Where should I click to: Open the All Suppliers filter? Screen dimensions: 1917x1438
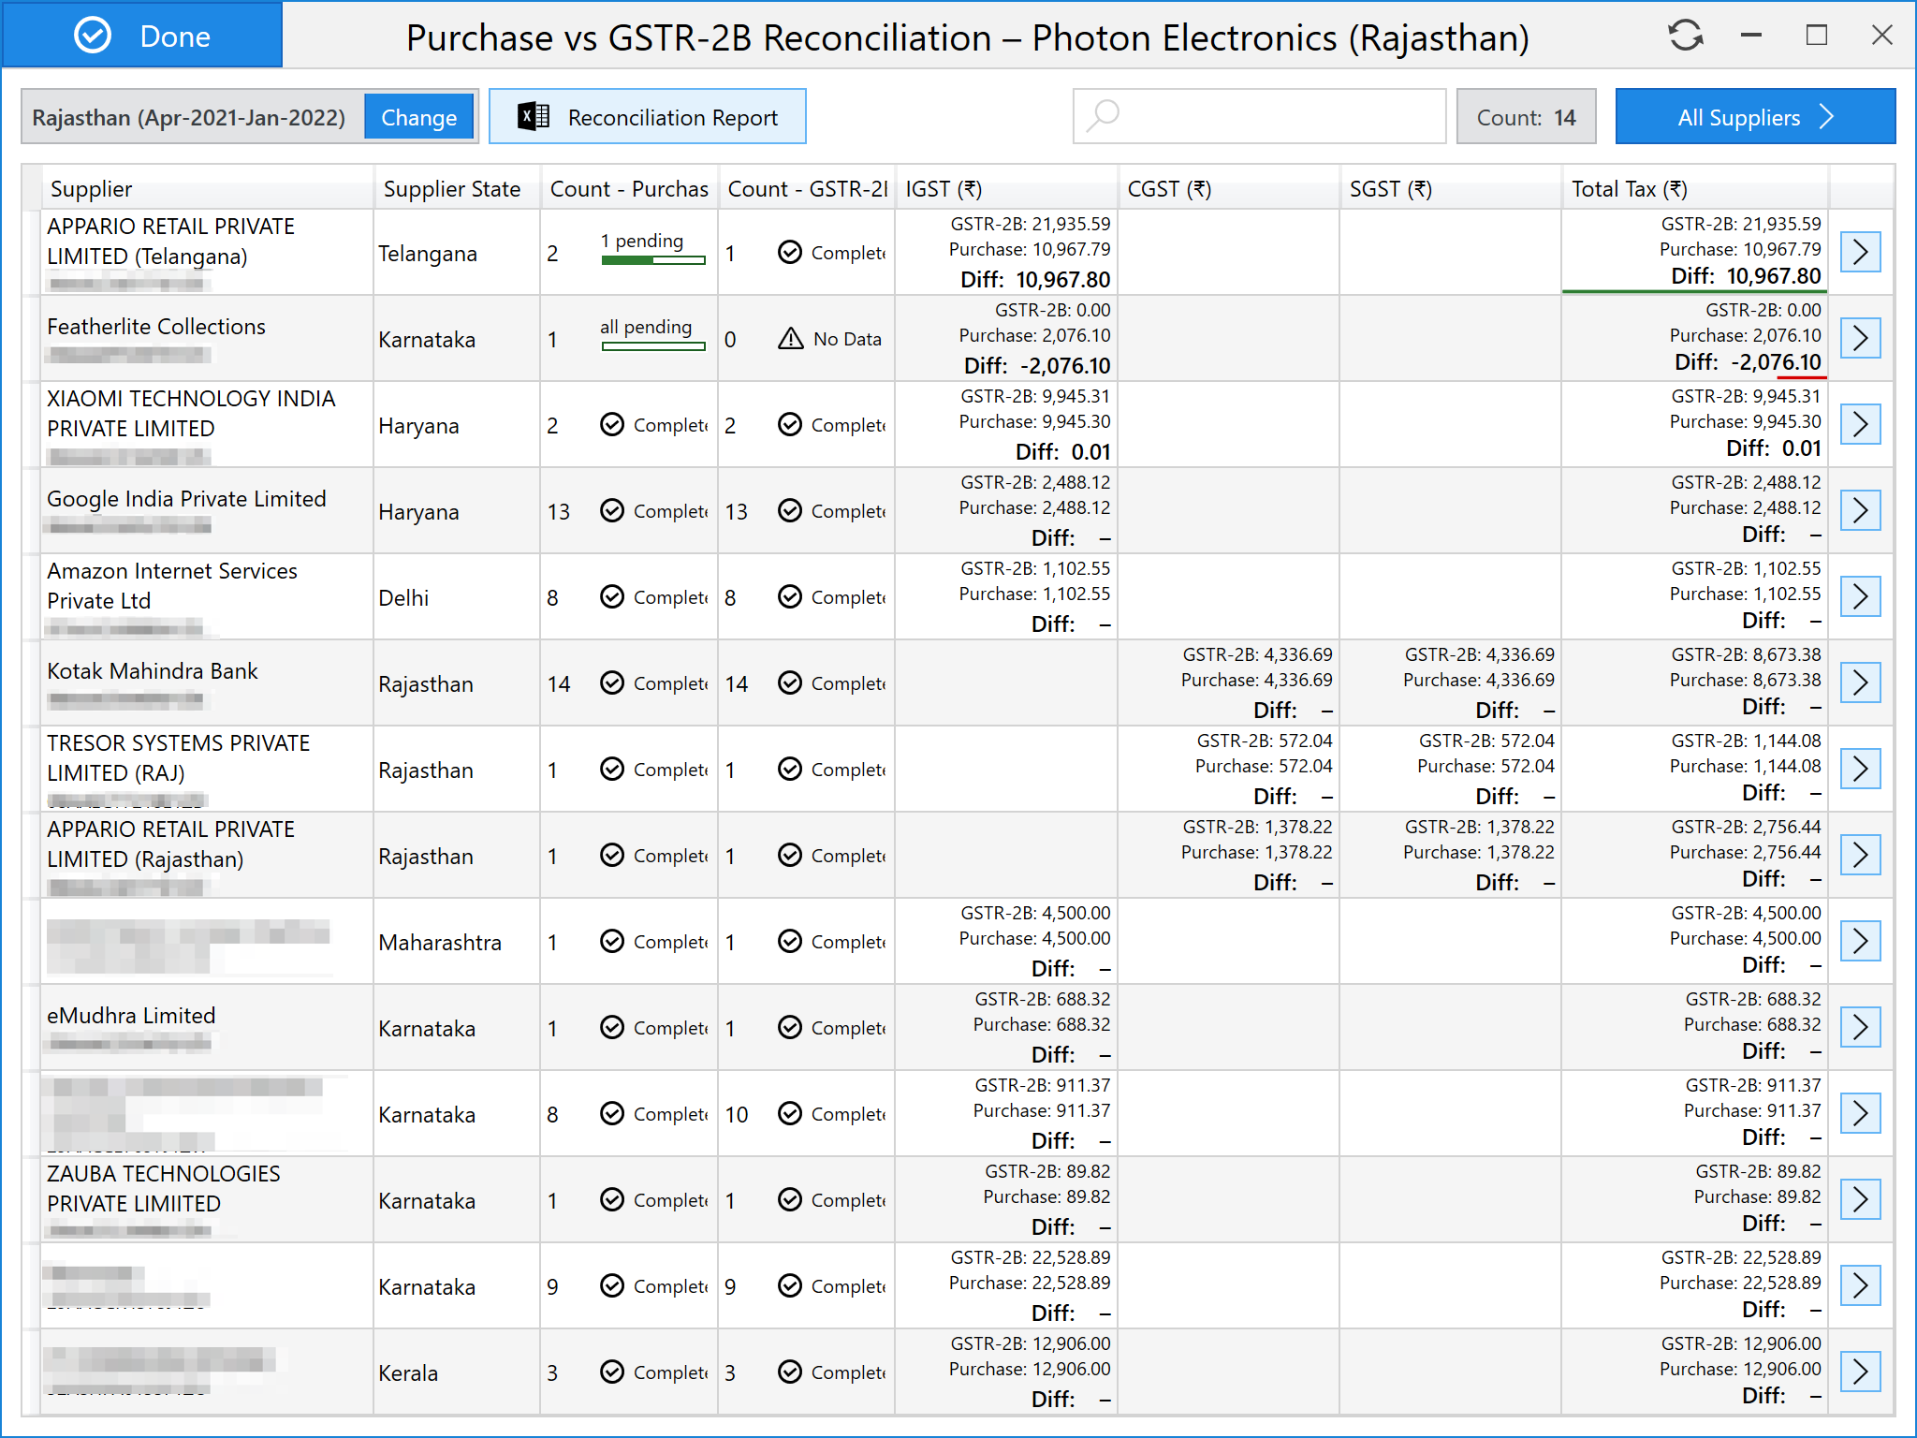[x=1754, y=117]
